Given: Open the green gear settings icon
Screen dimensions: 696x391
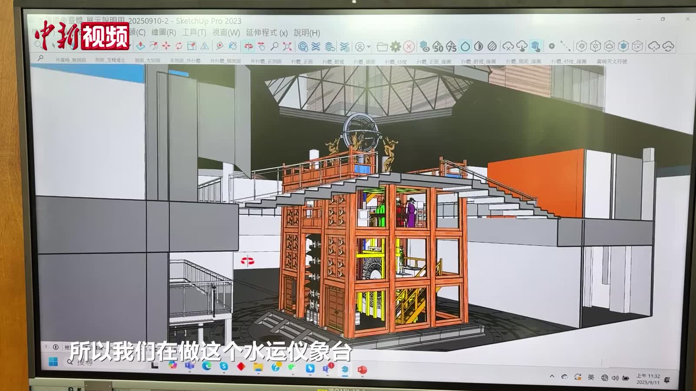Looking at the screenshot, I should tap(395, 46).
